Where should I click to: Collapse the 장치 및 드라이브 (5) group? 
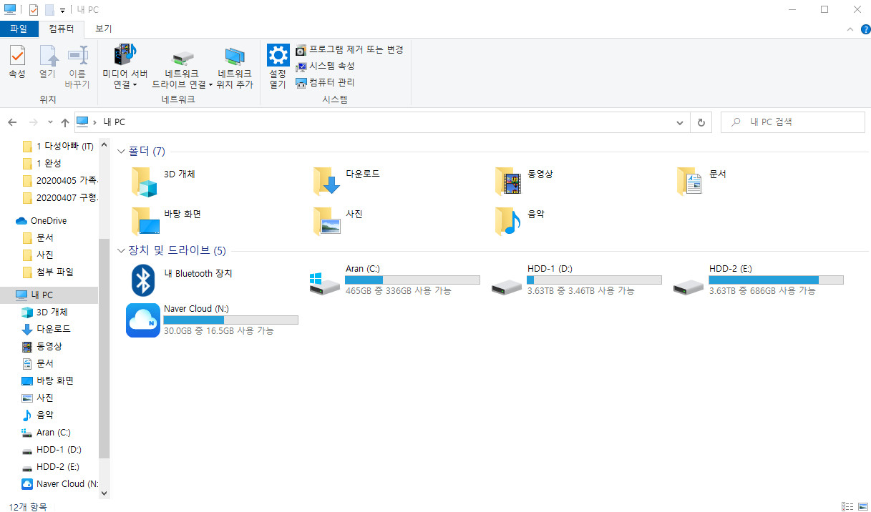pos(121,251)
